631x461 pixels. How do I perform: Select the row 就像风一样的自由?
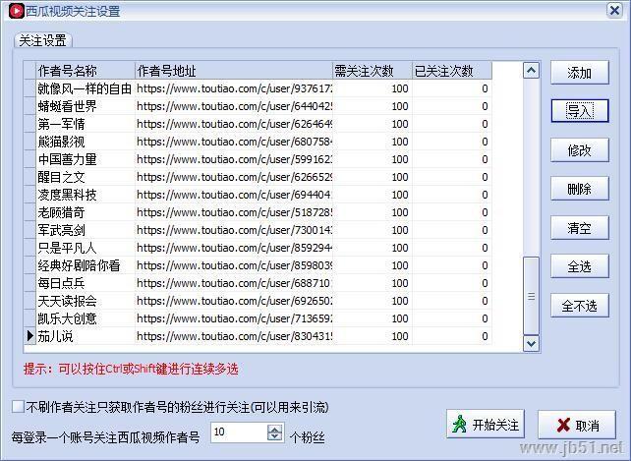point(258,88)
